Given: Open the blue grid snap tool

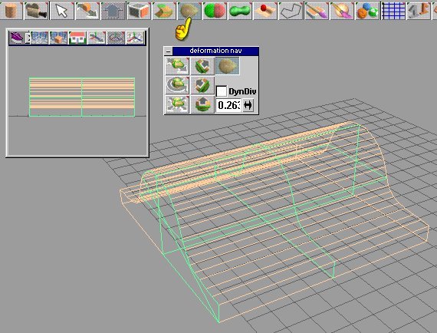Looking at the screenshot, I should [393, 10].
